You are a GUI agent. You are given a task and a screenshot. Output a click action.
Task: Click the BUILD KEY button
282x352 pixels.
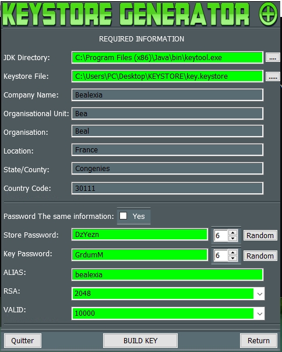click(140, 340)
